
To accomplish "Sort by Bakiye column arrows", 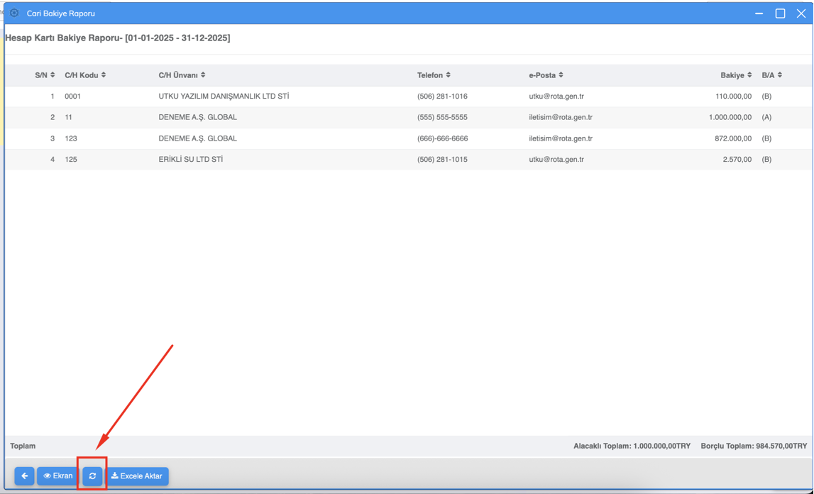I will click(x=749, y=75).
